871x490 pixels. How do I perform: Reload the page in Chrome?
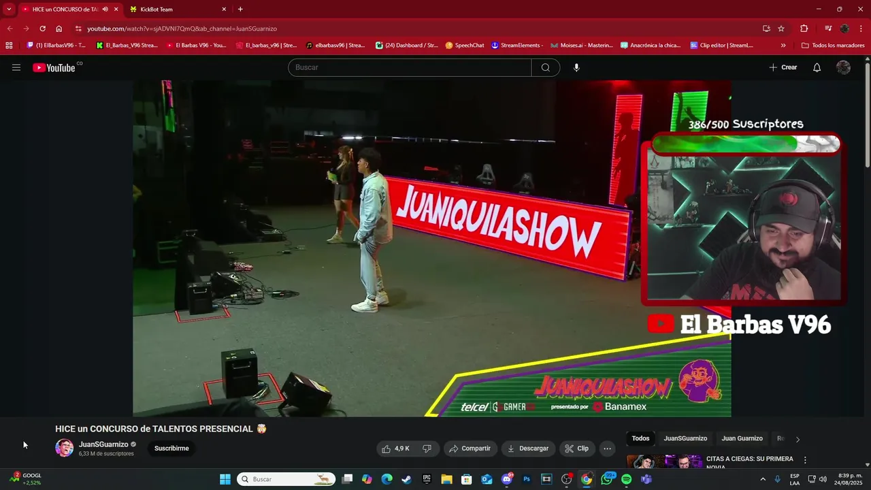pyautogui.click(x=42, y=29)
